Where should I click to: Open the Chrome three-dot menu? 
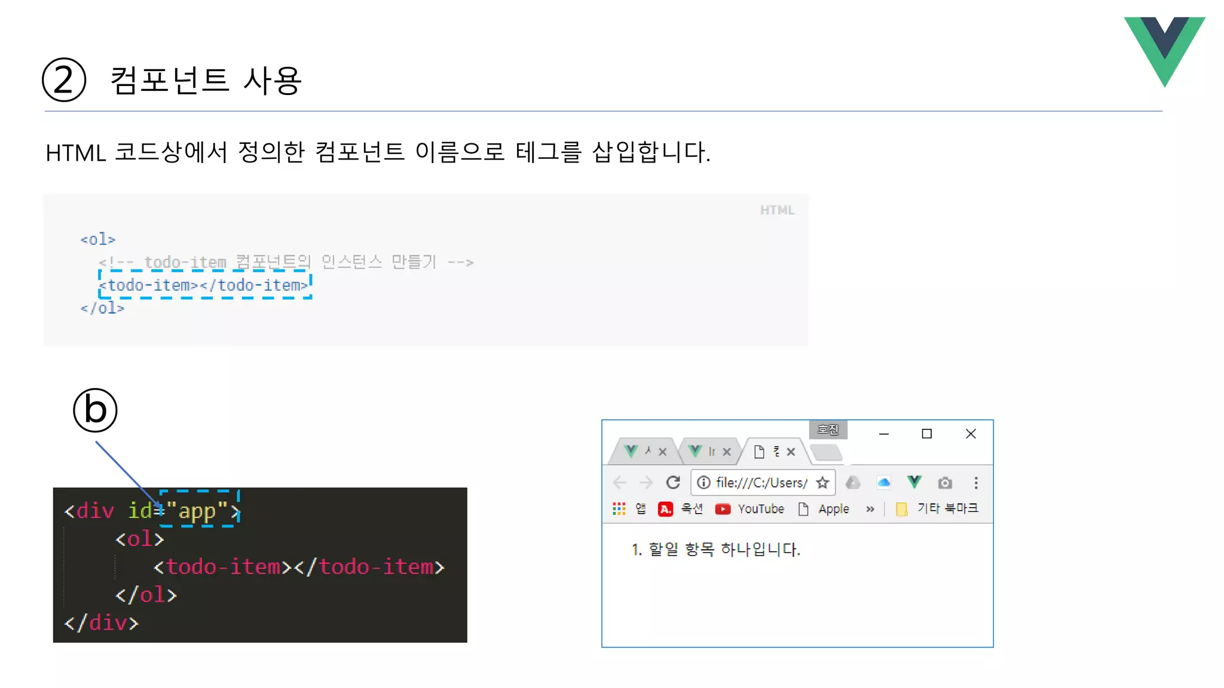pyautogui.click(x=976, y=483)
